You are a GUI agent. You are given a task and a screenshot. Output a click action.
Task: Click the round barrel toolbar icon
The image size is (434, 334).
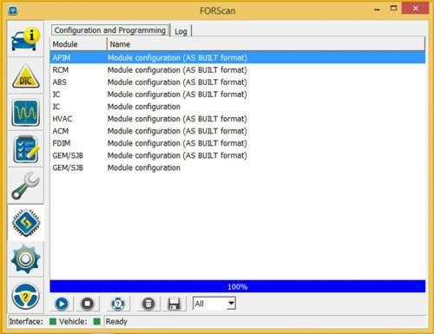(x=148, y=304)
